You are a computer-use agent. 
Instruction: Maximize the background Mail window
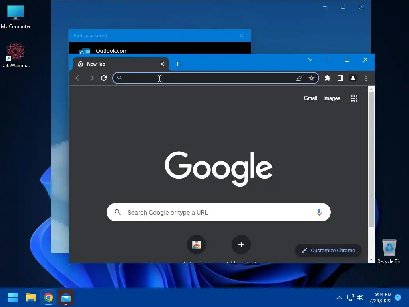(343, 7)
